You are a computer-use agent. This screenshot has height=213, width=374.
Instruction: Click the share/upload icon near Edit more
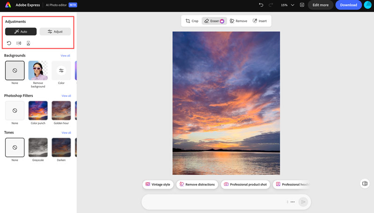pyautogui.click(x=302, y=5)
